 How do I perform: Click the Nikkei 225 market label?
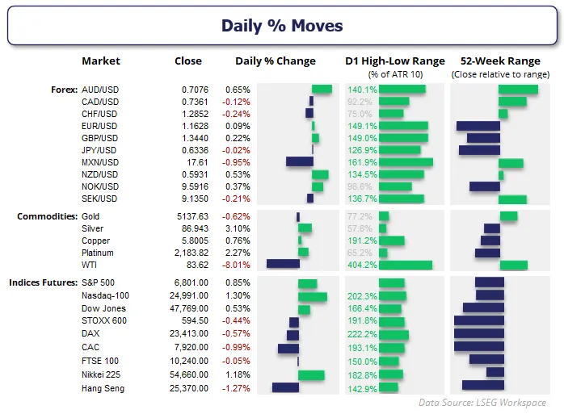tap(101, 374)
